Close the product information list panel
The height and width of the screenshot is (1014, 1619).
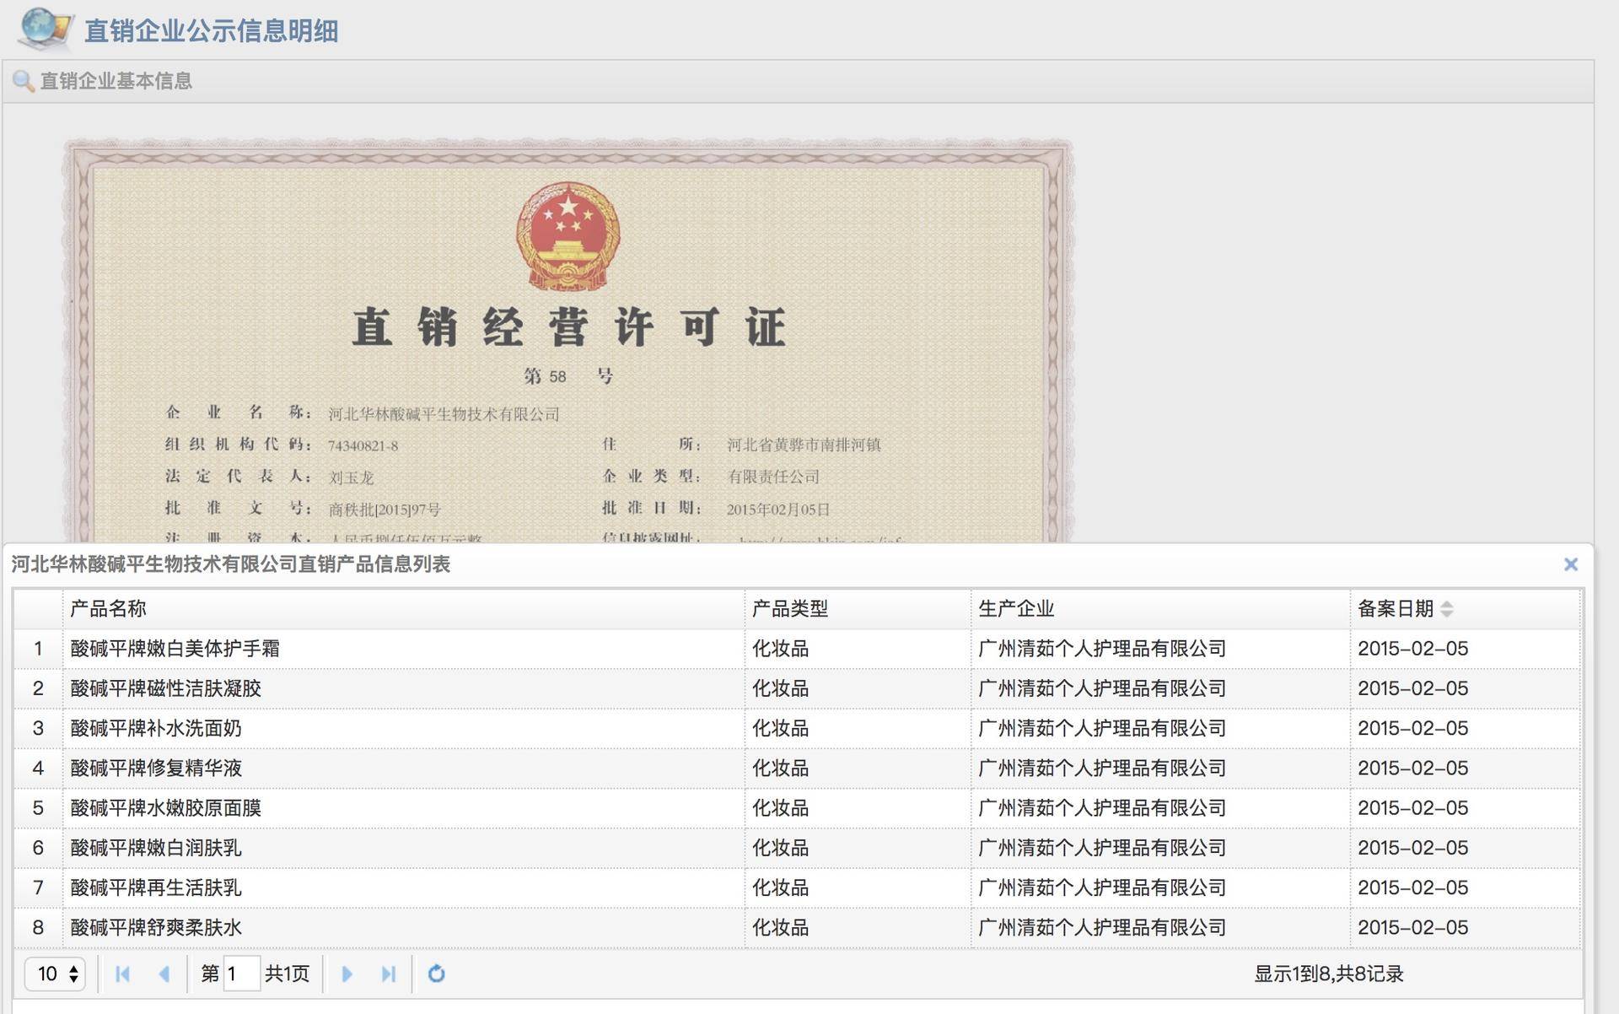point(1570,564)
